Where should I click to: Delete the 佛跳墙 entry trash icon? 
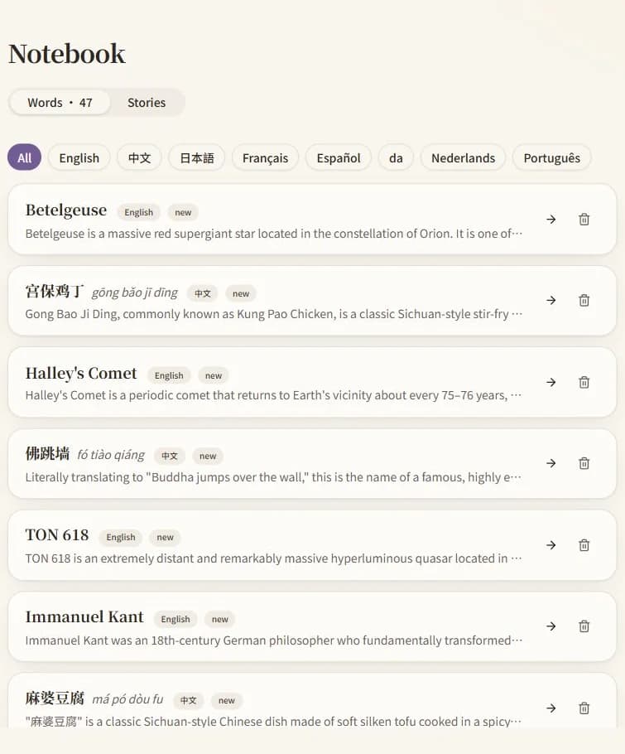click(584, 463)
